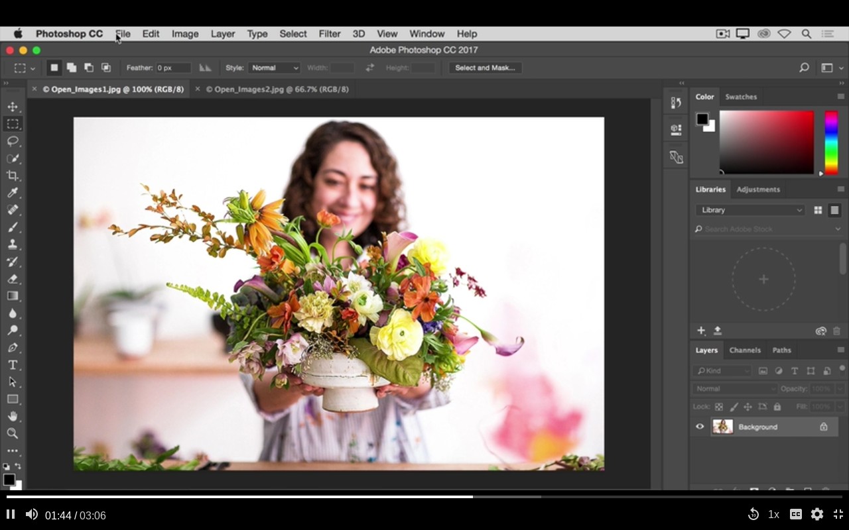Toggle Intersect with selection mode
This screenshot has width=849, height=530.
coord(105,68)
